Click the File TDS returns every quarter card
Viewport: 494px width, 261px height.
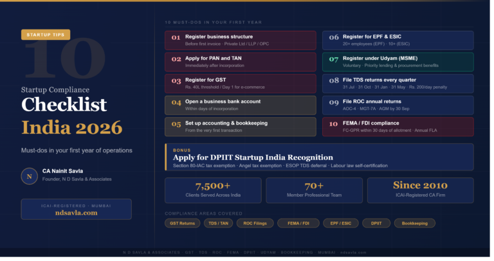pyautogui.click(x=398, y=84)
